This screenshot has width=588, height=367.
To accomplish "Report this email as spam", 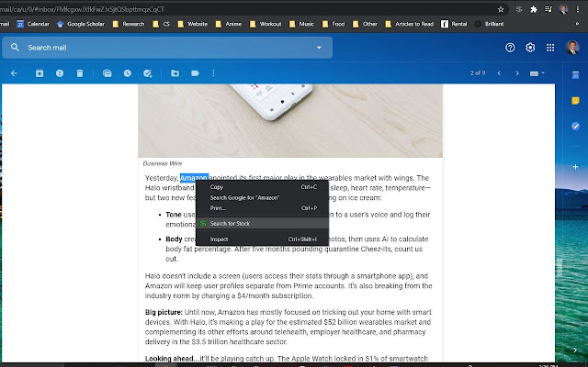I will pos(60,73).
